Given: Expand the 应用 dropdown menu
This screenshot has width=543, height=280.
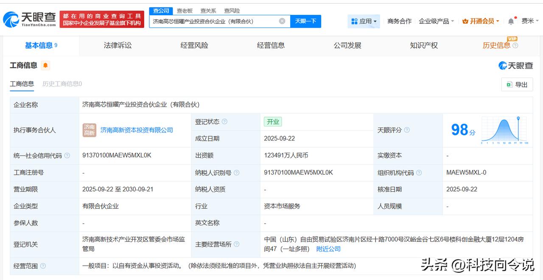Looking at the screenshot, I should 364,21.
